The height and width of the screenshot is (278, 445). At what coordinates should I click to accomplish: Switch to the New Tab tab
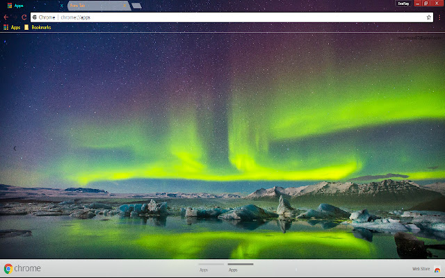click(99, 6)
